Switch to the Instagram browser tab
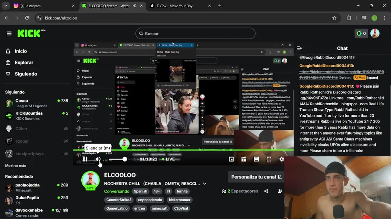This screenshot has width=391, height=219. pyautogui.click(x=44, y=6)
